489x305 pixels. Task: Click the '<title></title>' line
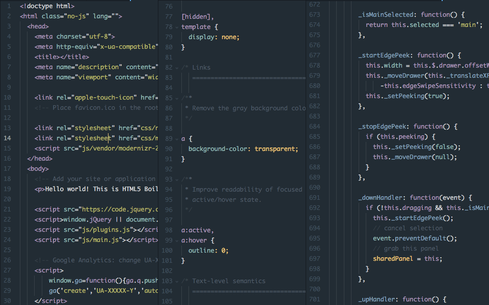(x=62, y=57)
